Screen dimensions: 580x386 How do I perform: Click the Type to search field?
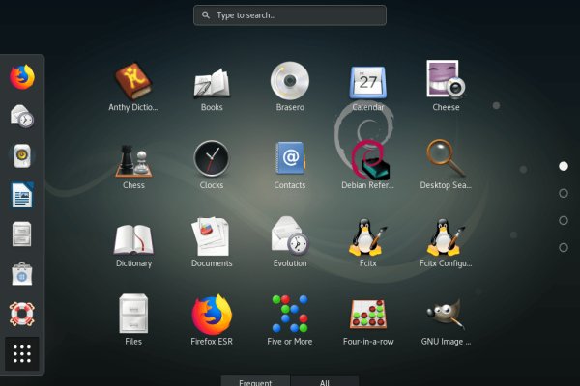click(x=290, y=15)
